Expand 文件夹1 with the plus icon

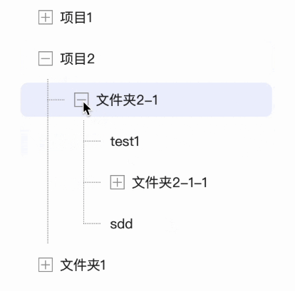[x=46, y=265]
